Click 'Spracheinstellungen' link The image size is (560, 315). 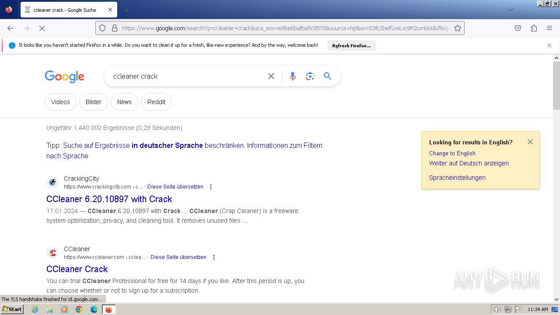[457, 178]
